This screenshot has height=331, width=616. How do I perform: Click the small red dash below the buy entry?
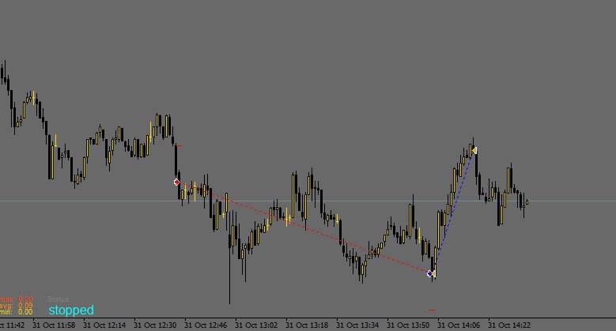coord(432,310)
